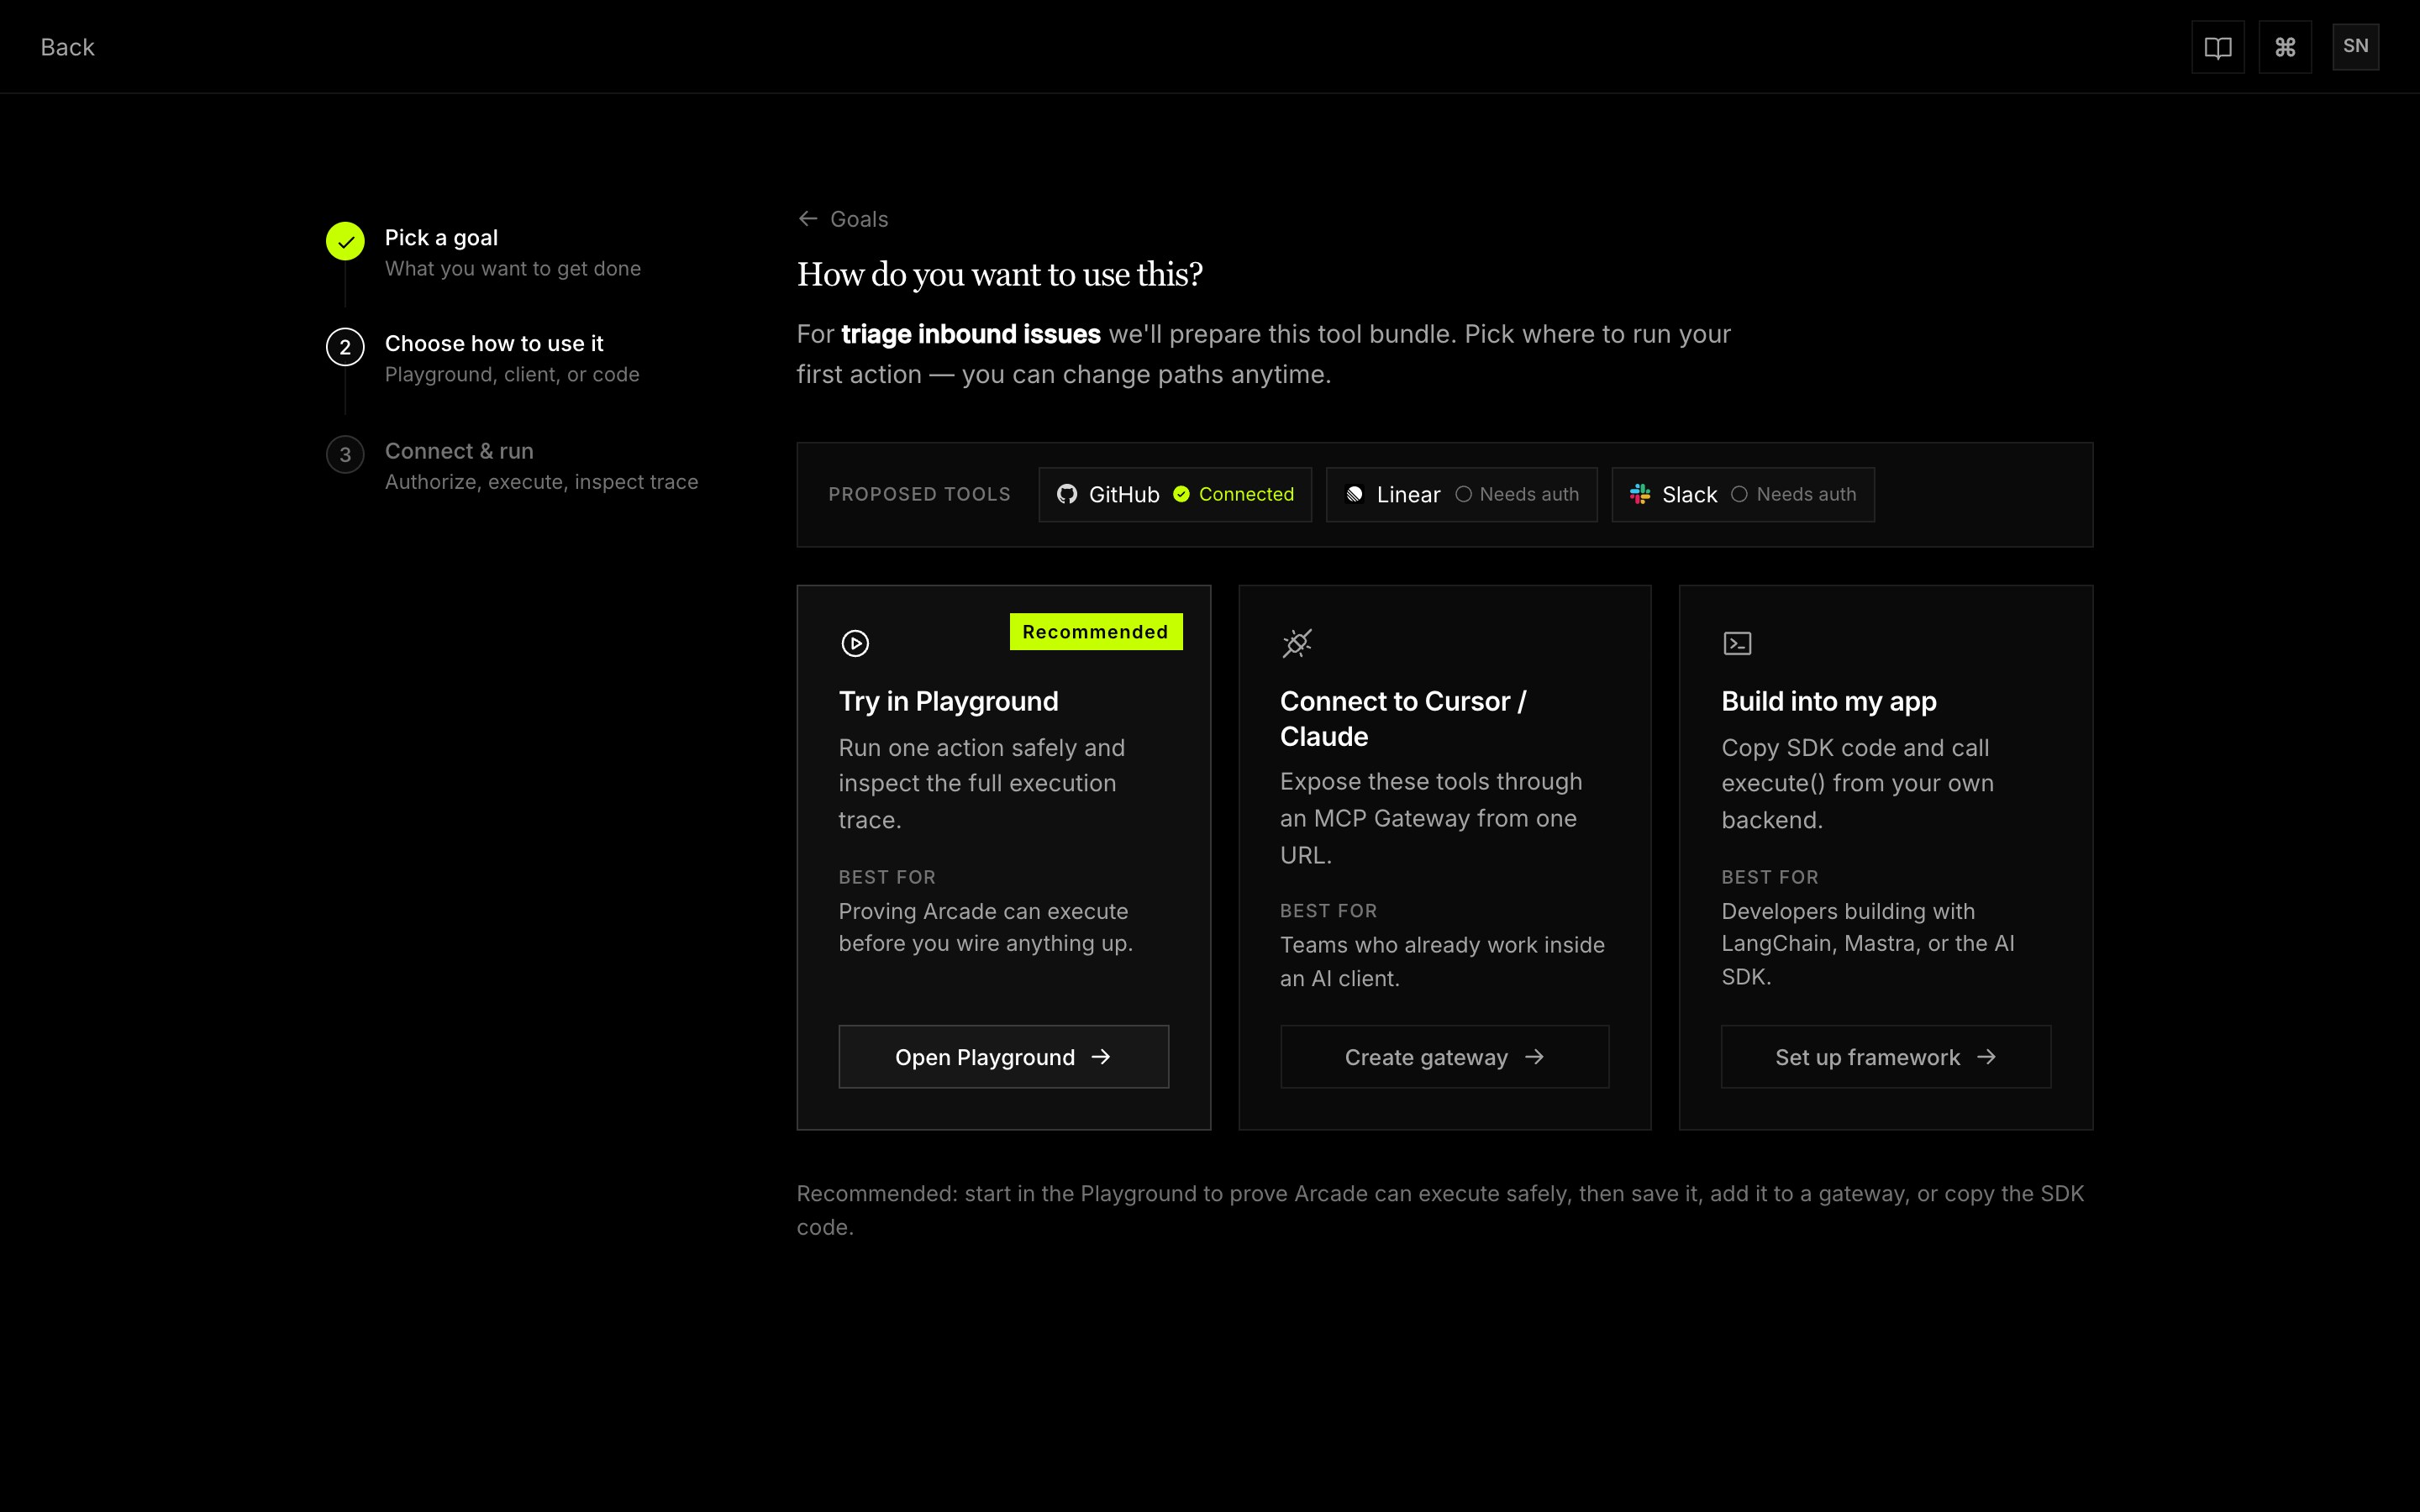Image resolution: width=2420 pixels, height=1512 pixels.
Task: Click the plug icon on Cursor / Claude card
Action: coord(1297,643)
